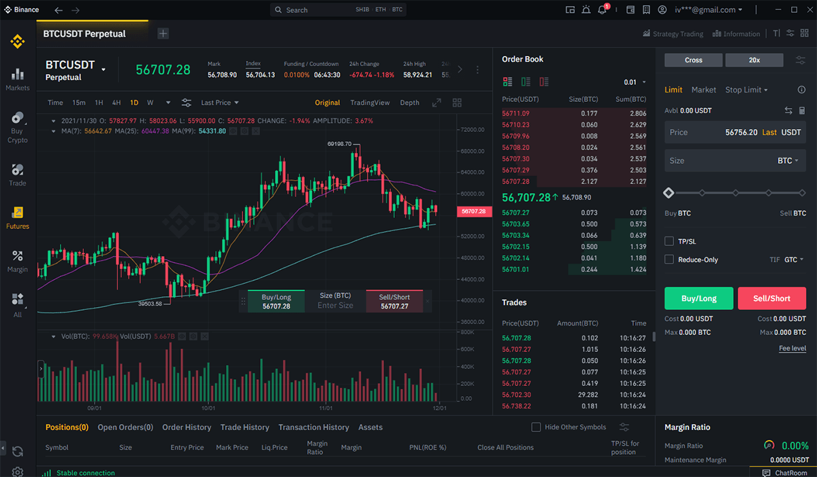The image size is (817, 477).
Task: Check Hide Other Symbols
Action: (536, 427)
